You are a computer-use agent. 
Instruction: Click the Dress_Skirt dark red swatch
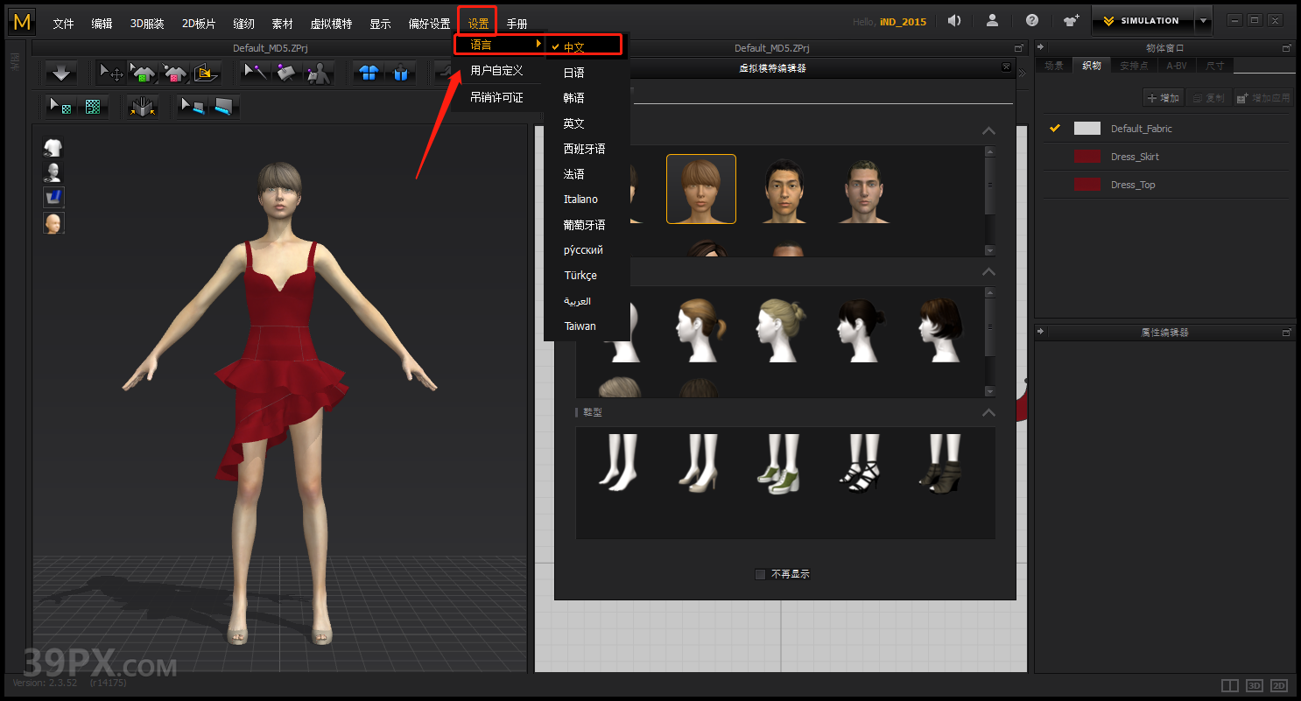(1087, 157)
